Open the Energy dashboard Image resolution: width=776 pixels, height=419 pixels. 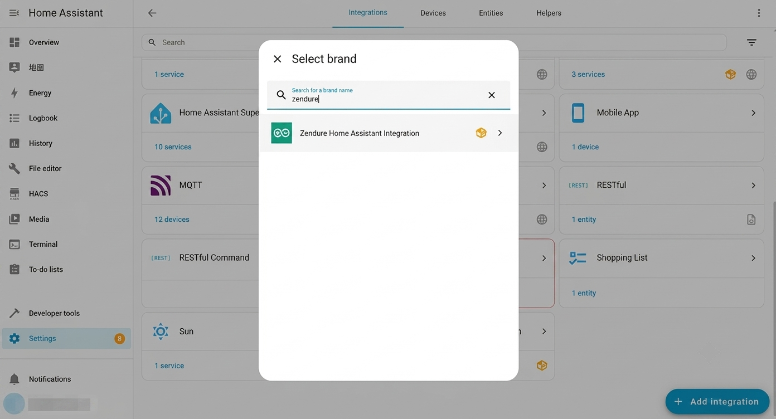point(66,93)
